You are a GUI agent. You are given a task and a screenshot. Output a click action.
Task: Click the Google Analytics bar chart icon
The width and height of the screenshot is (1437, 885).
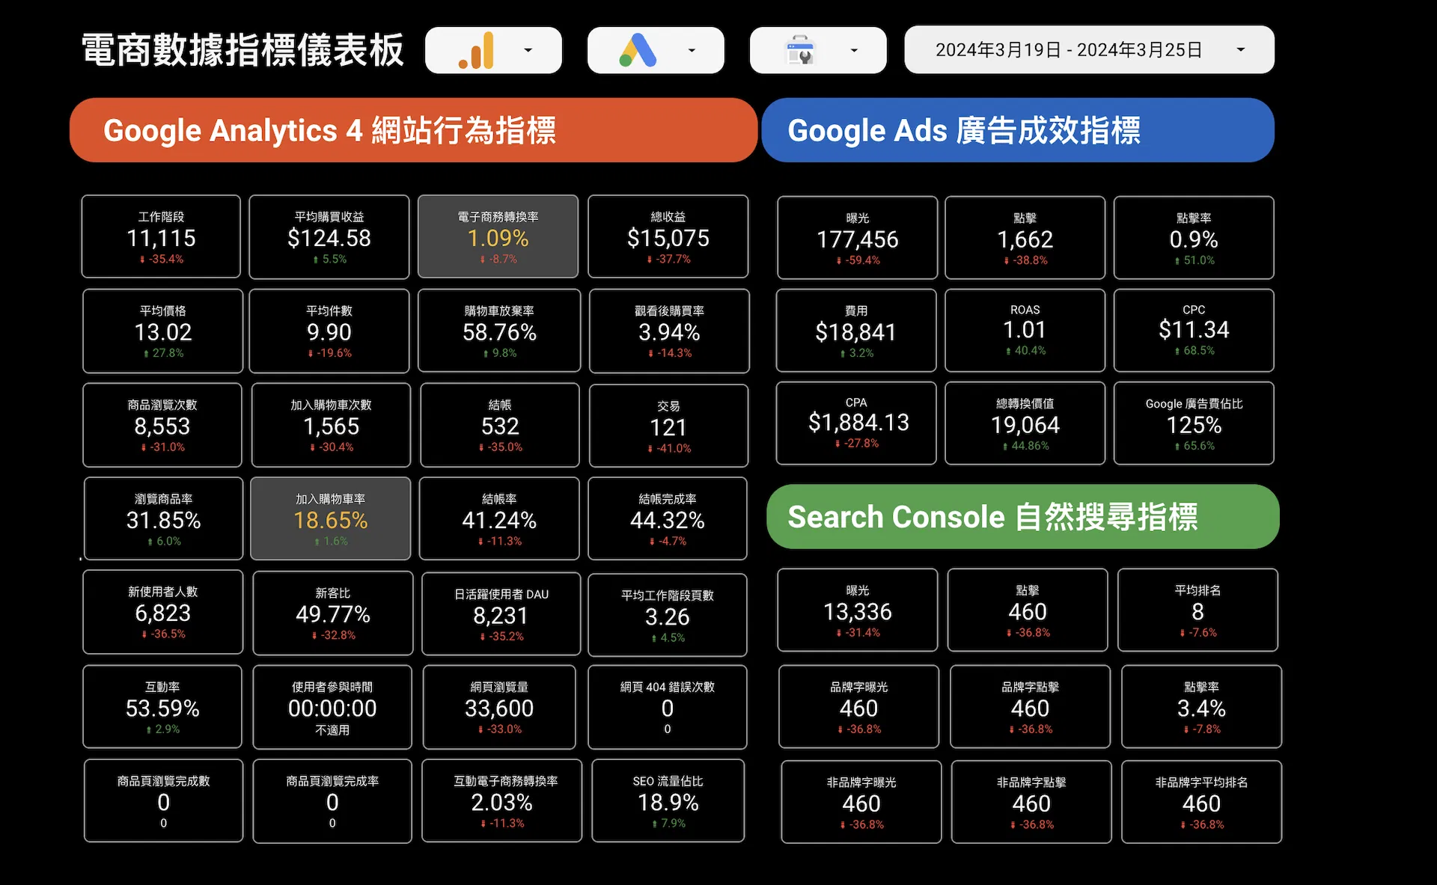click(476, 50)
